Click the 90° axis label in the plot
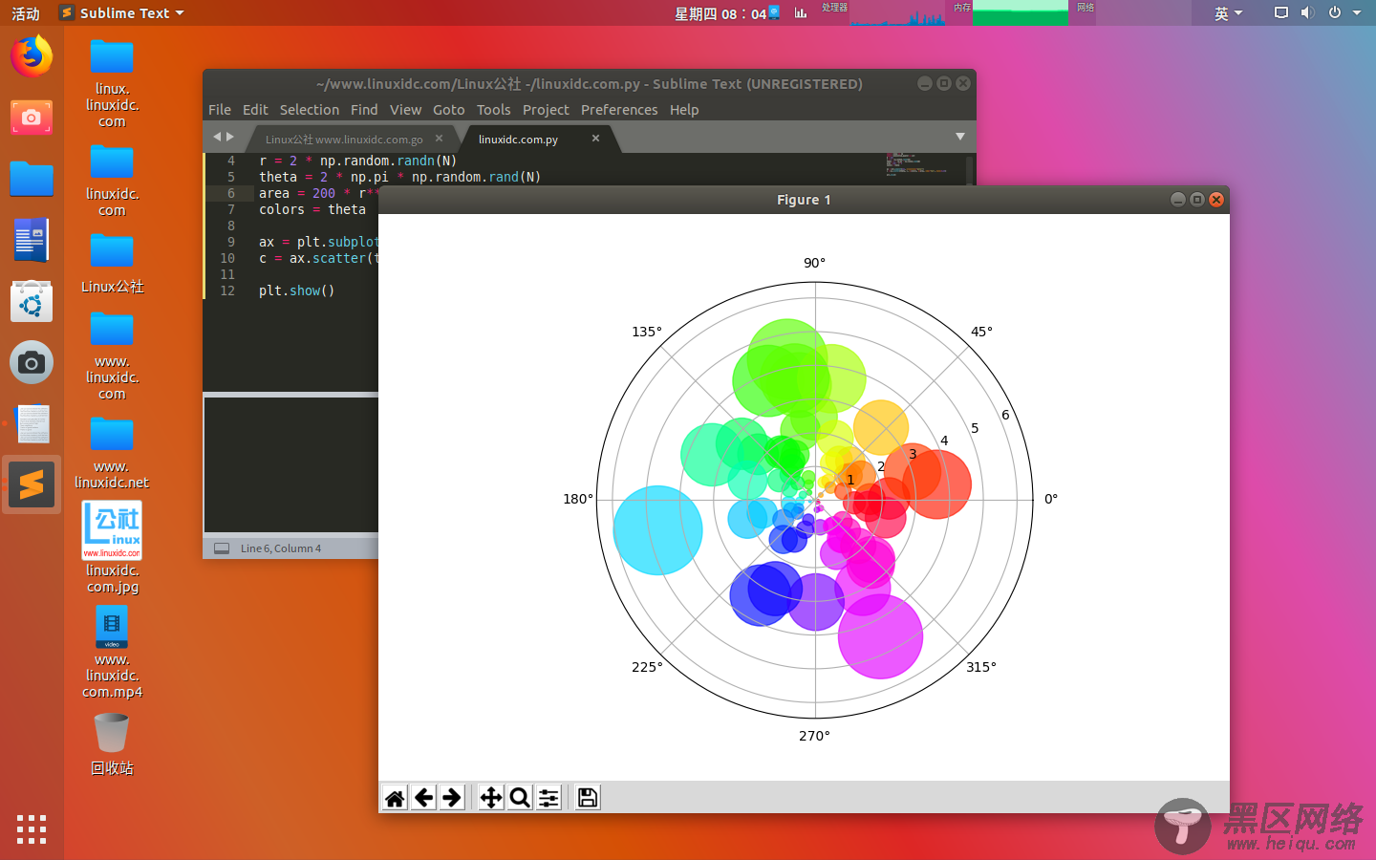The image size is (1376, 860). pyautogui.click(x=814, y=263)
